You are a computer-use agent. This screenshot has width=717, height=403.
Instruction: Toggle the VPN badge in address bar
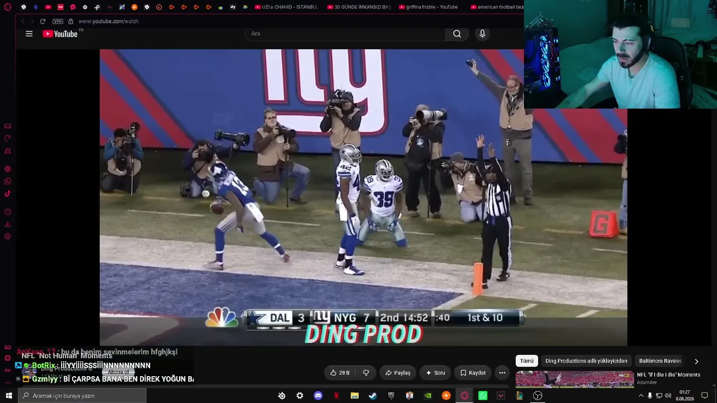(58, 21)
